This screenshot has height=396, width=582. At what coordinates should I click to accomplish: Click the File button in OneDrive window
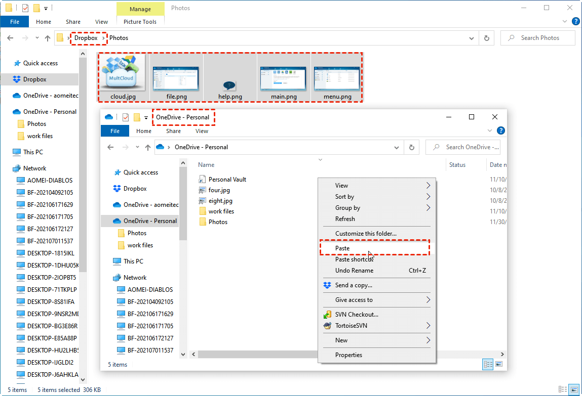[x=115, y=131]
